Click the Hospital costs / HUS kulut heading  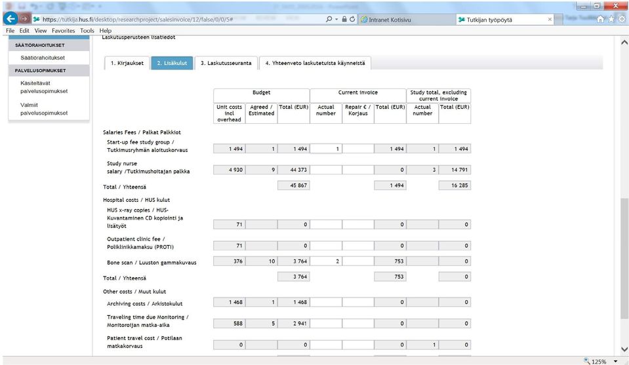tap(136, 200)
